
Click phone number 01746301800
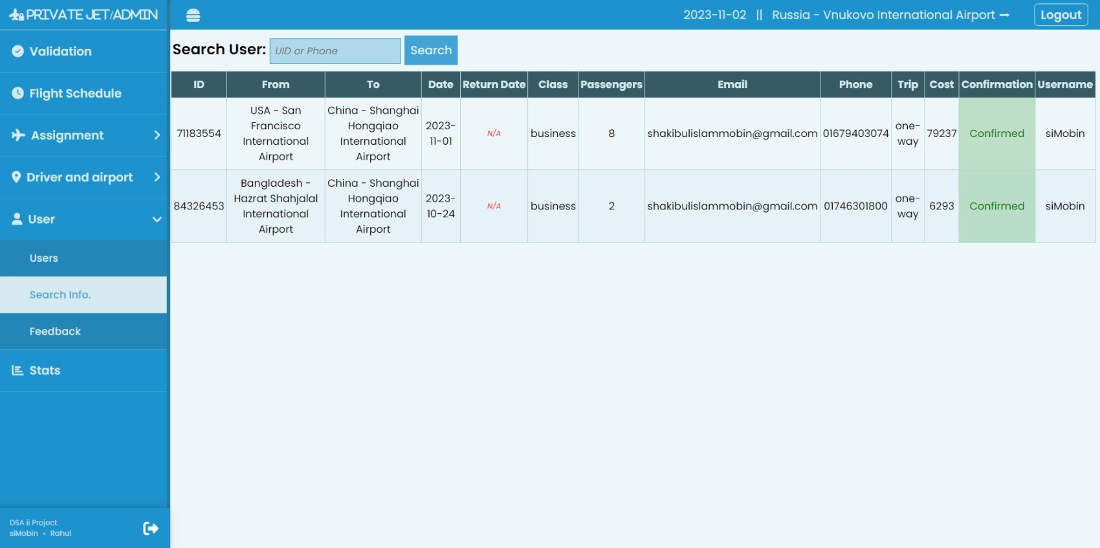click(x=856, y=206)
